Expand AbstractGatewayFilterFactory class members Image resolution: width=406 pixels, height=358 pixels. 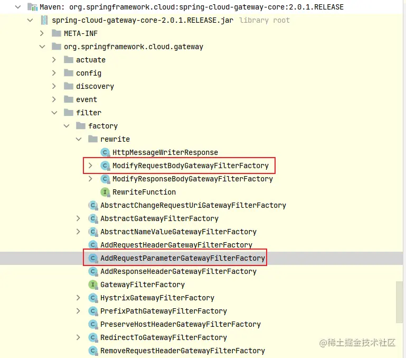[x=78, y=218]
